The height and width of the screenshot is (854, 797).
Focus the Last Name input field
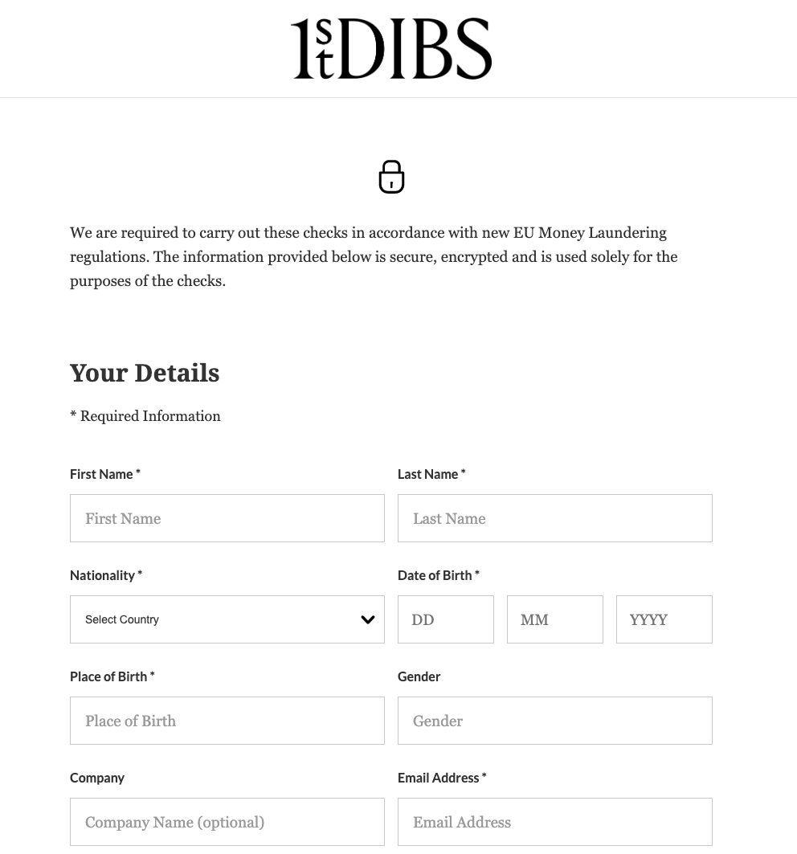tap(554, 518)
